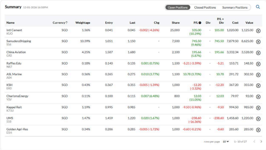266x150 pixels.
Task: Click the P/L info icon
Action: [200, 23]
